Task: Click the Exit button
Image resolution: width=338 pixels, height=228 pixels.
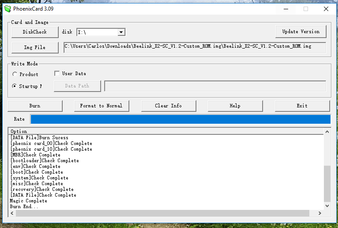Action: (302, 106)
